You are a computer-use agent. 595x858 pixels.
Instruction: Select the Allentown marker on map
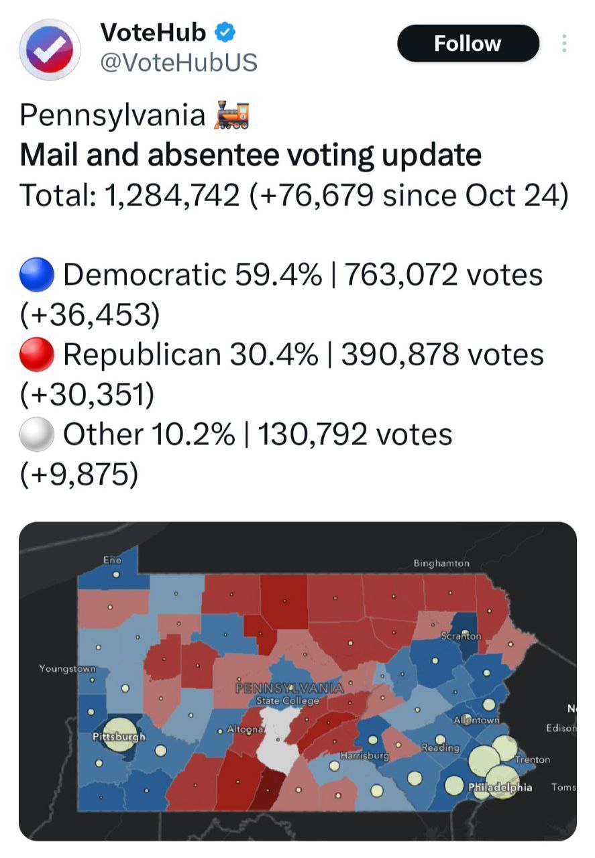(x=489, y=704)
